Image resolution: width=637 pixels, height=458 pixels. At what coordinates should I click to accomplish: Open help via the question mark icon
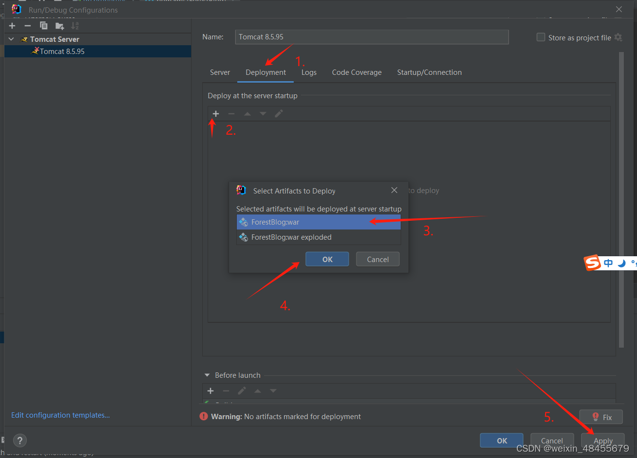(x=19, y=440)
